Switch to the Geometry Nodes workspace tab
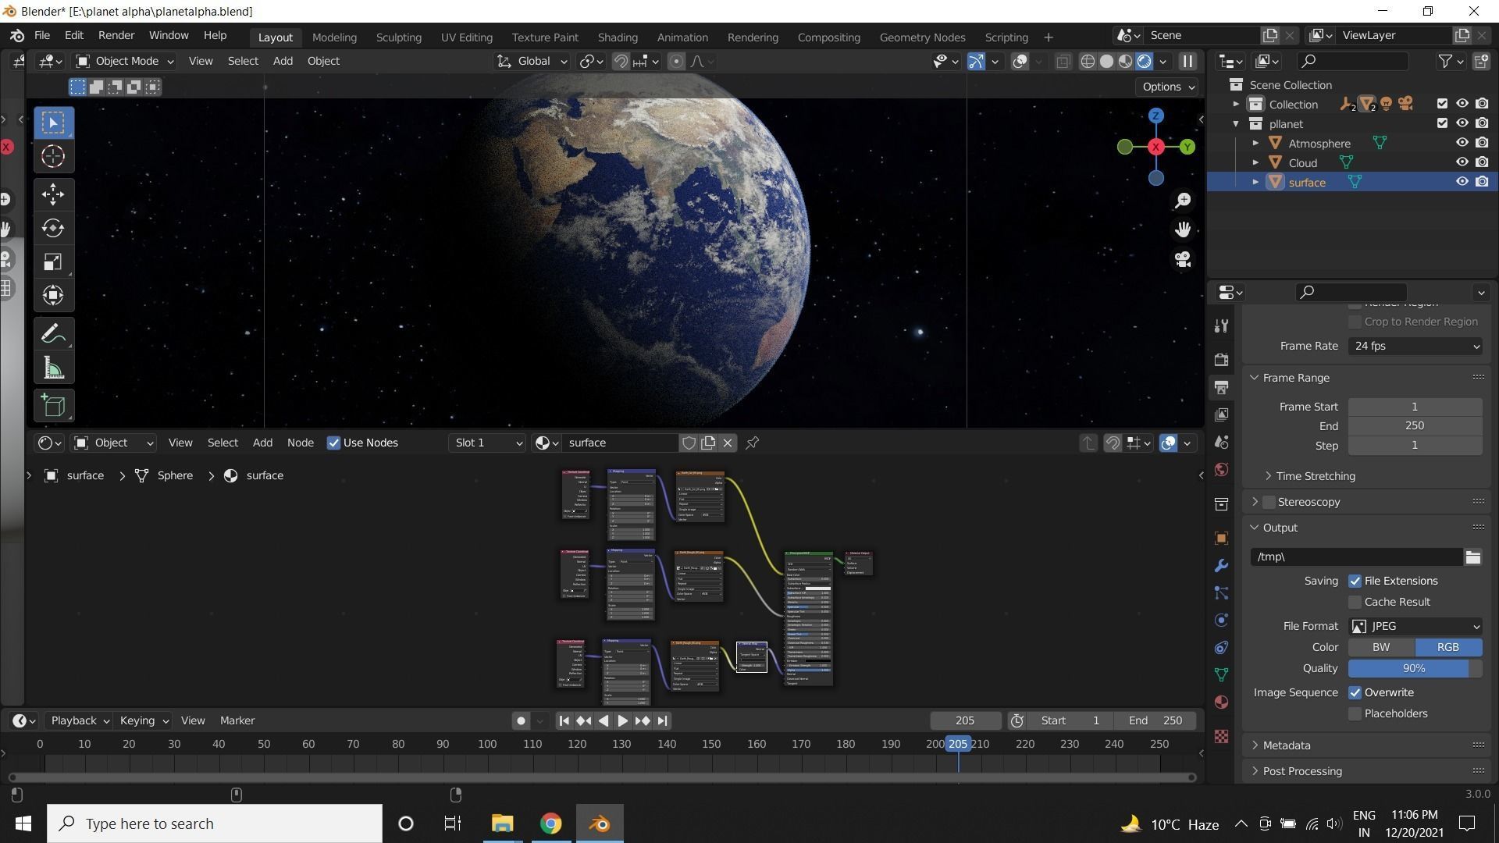 [922, 37]
